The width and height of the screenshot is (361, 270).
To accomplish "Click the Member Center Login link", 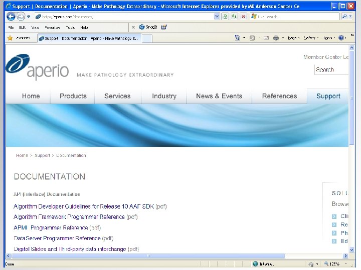I will click(326, 57).
